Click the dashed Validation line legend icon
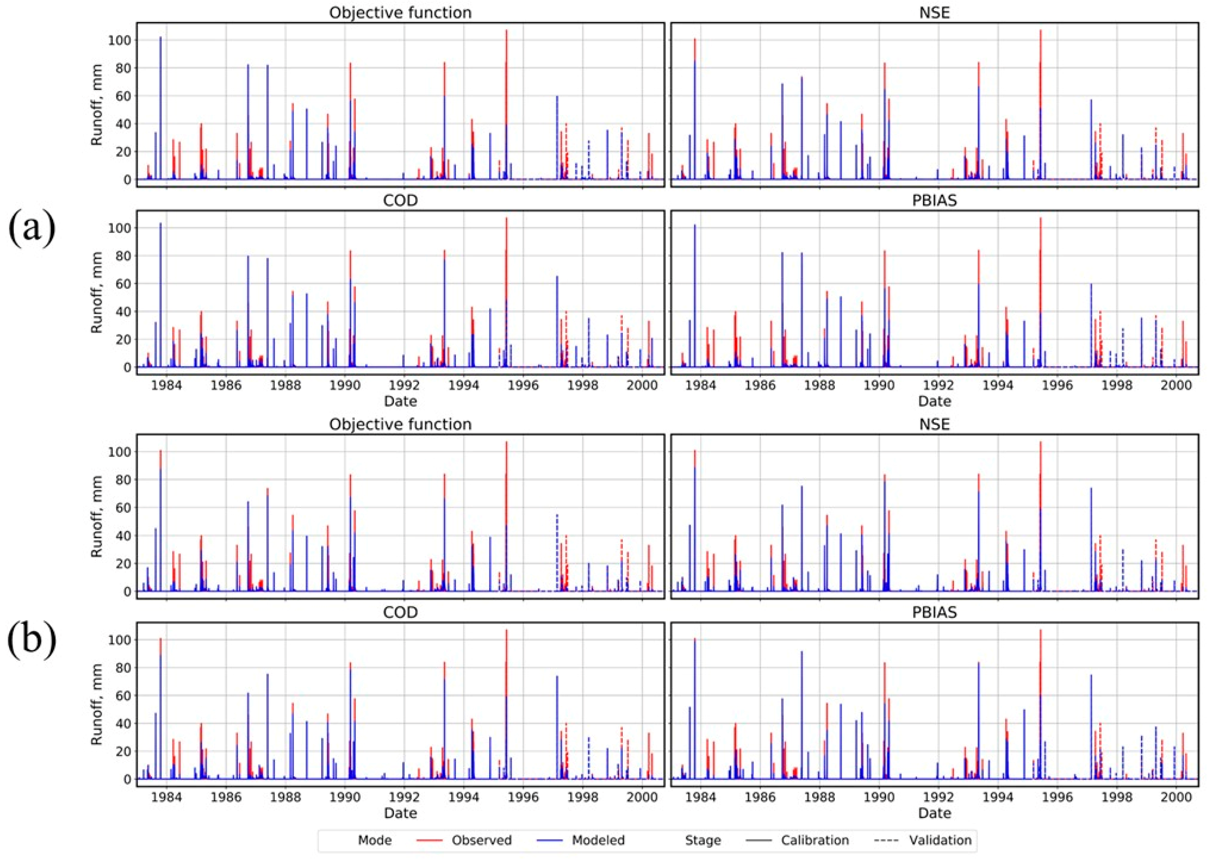The width and height of the screenshot is (1208, 861). click(887, 840)
